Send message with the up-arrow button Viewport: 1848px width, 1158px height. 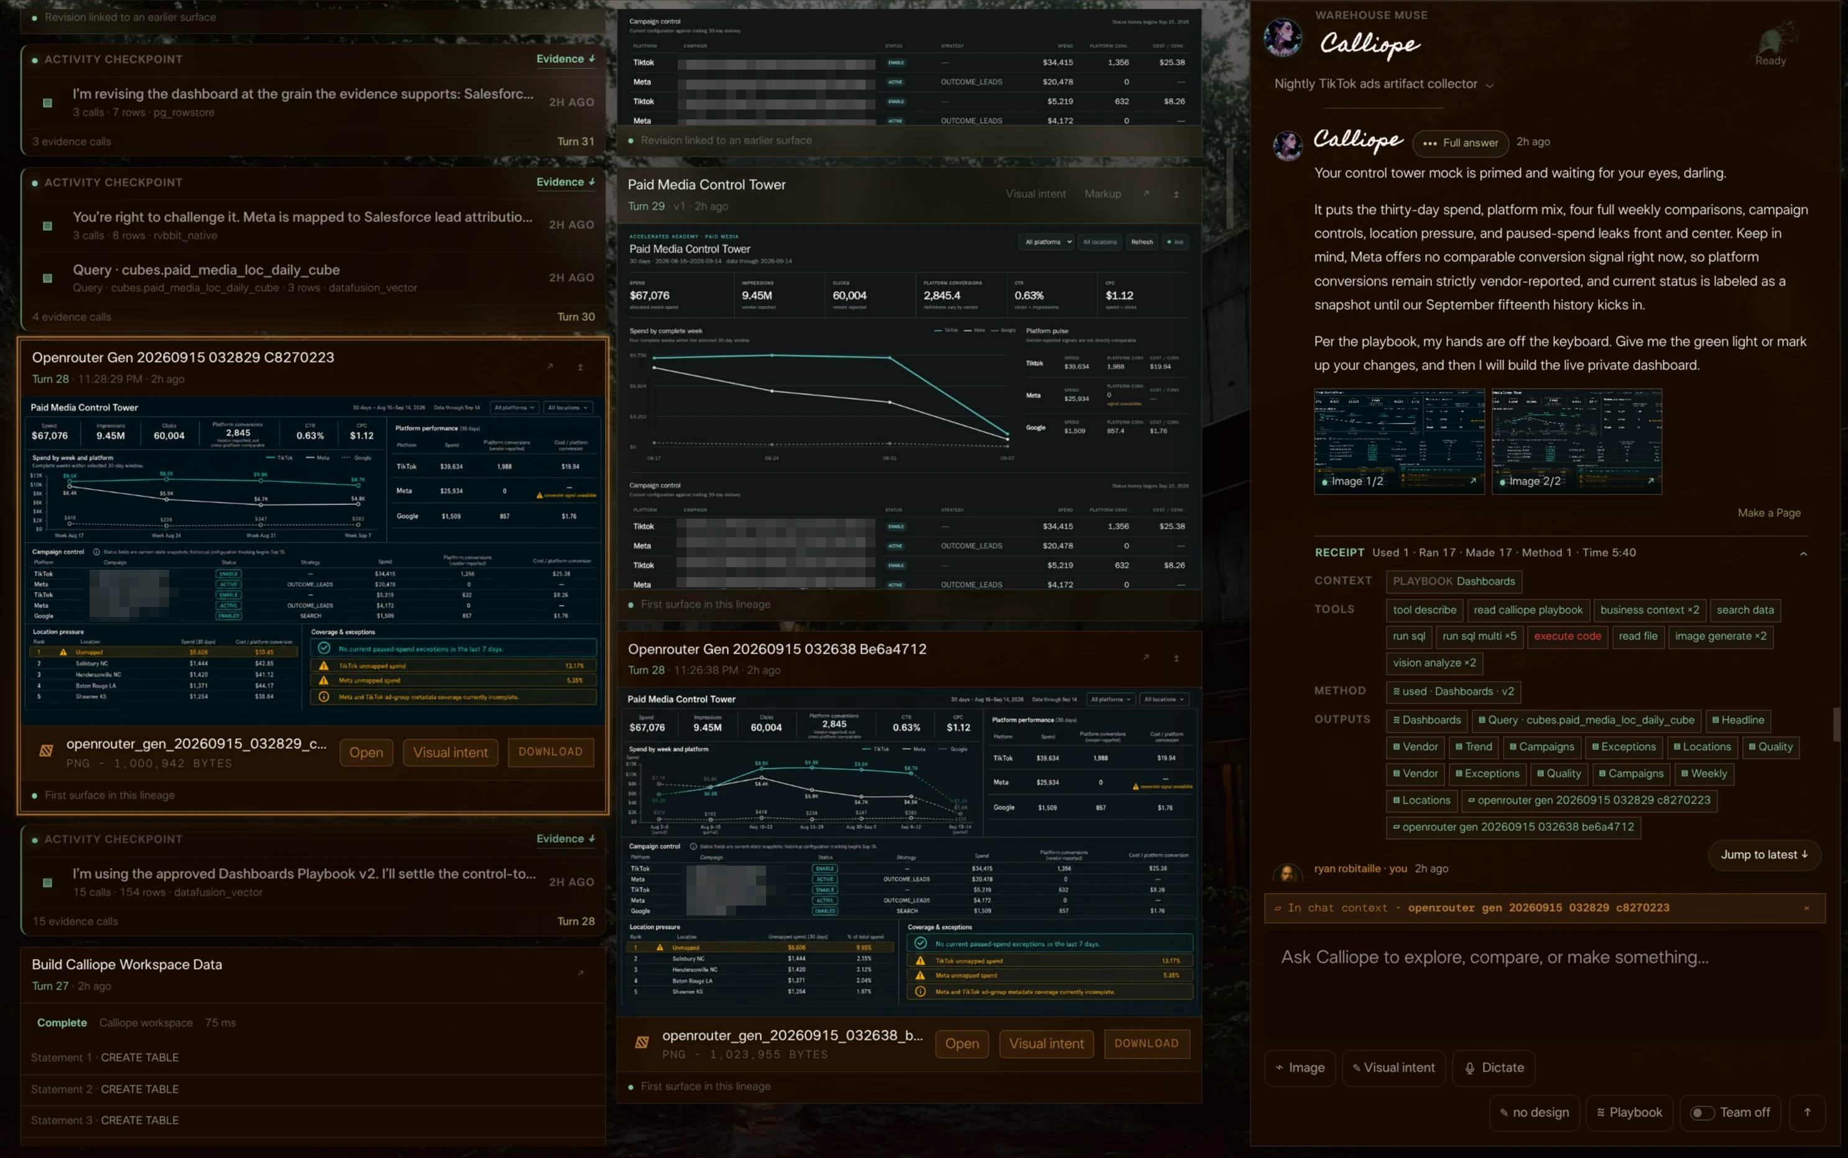[1808, 1112]
